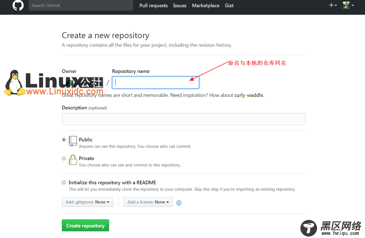The width and height of the screenshot is (365, 238).
Task: Open the user avatar profile menu
Action: tap(348, 5)
